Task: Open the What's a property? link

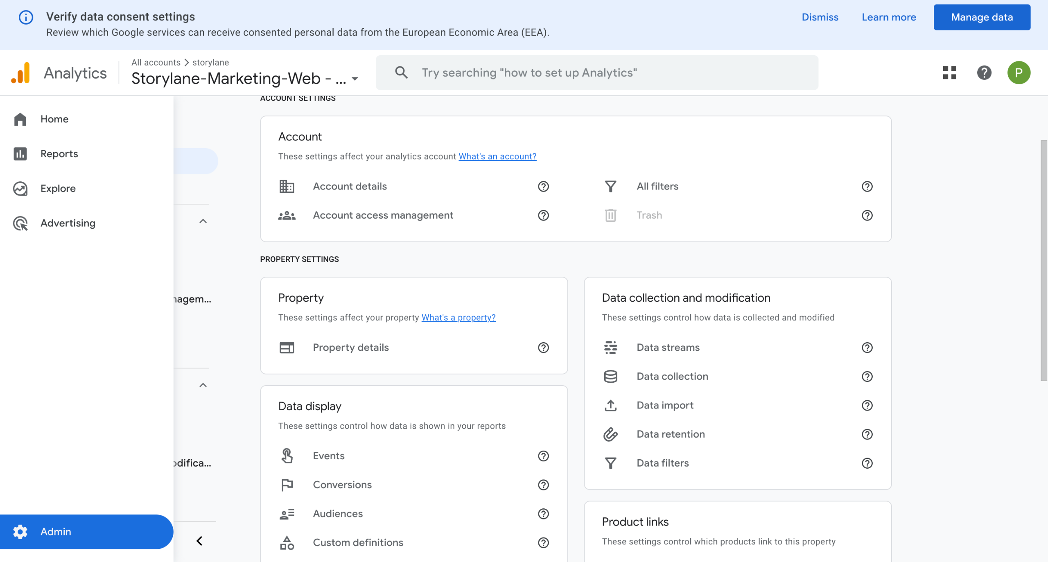Action: (x=458, y=318)
